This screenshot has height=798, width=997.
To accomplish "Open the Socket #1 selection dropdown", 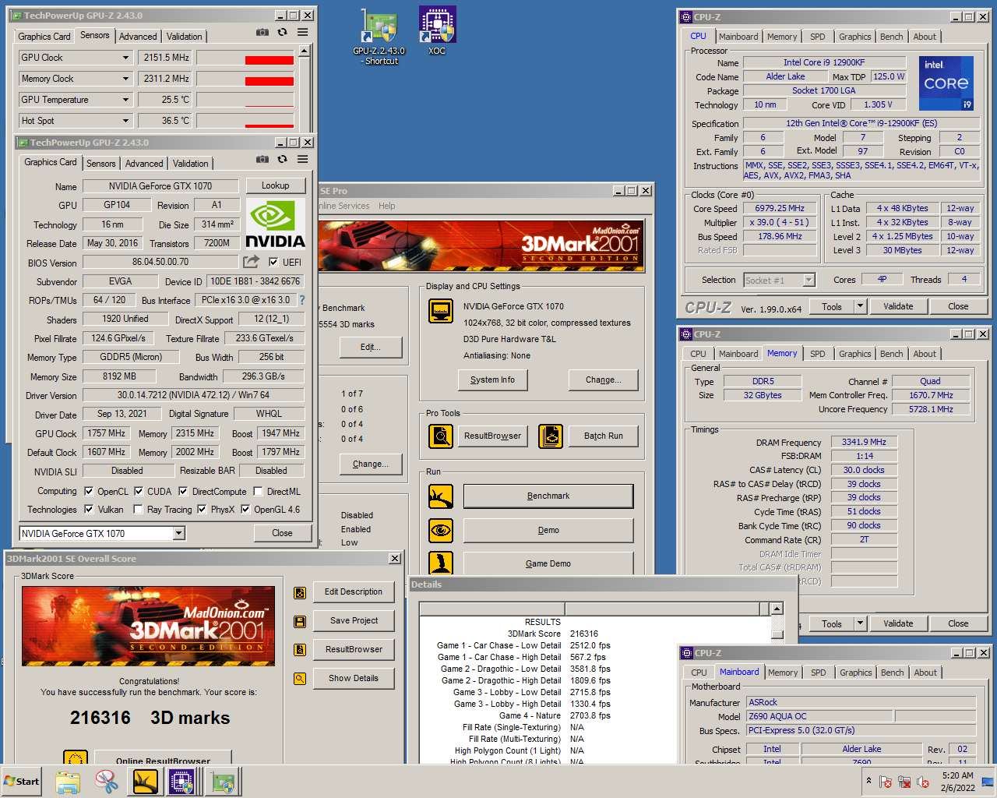I will pos(809,280).
